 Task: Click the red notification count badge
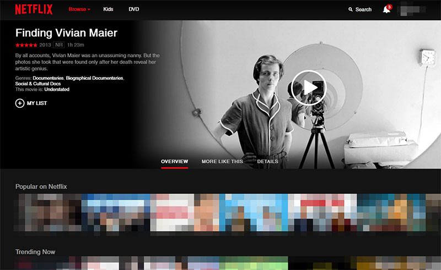tap(389, 7)
